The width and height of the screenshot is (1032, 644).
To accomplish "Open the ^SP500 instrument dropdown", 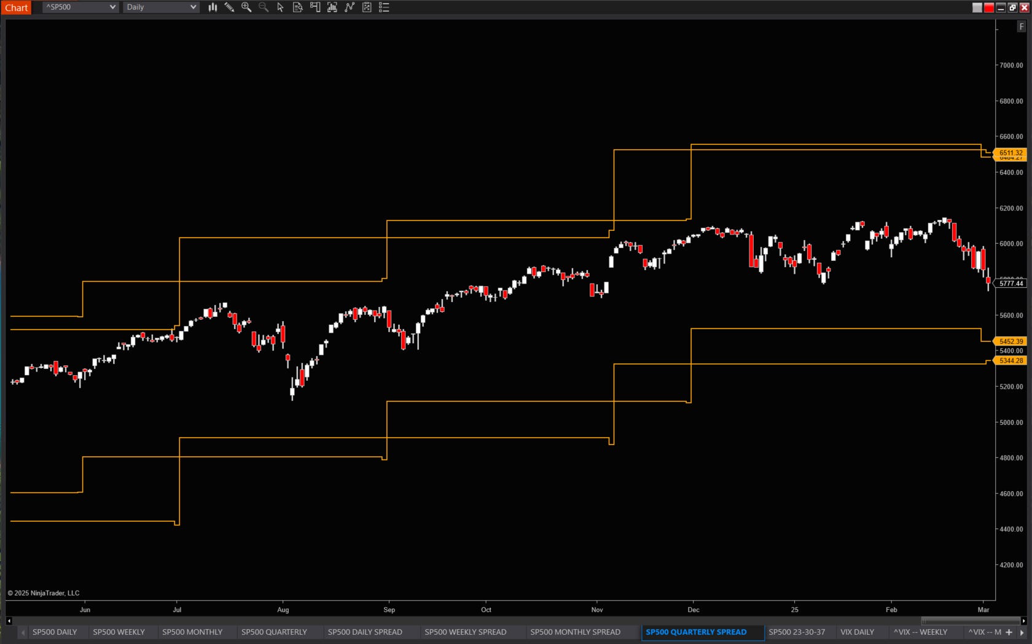I will click(79, 7).
